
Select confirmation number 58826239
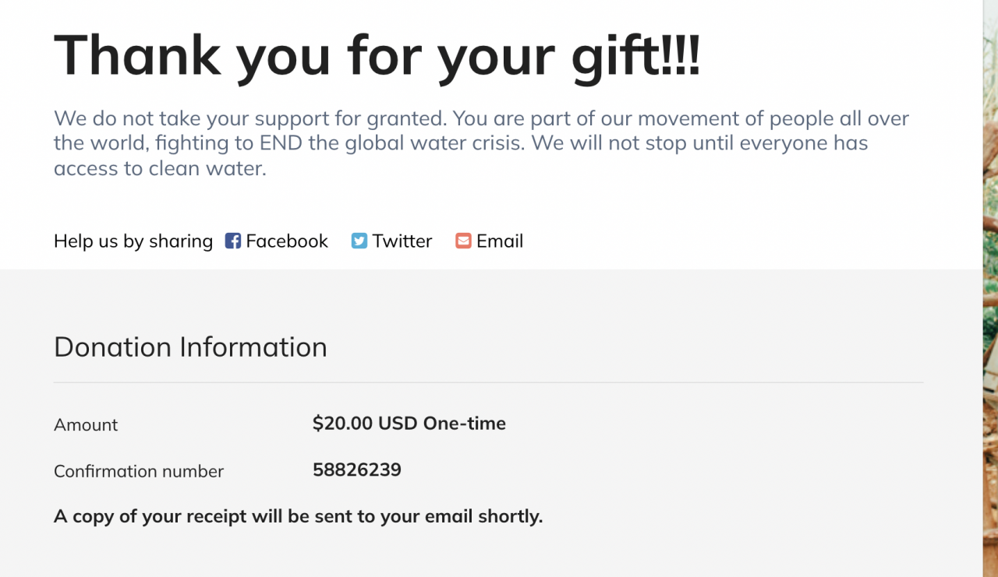pos(357,470)
